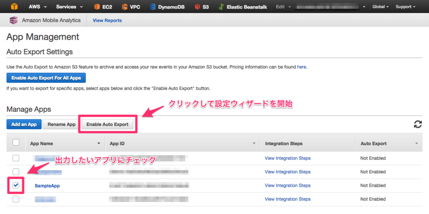The width and height of the screenshot is (429, 214).
Task: Refresh the Manage Apps list
Action: pos(417,124)
